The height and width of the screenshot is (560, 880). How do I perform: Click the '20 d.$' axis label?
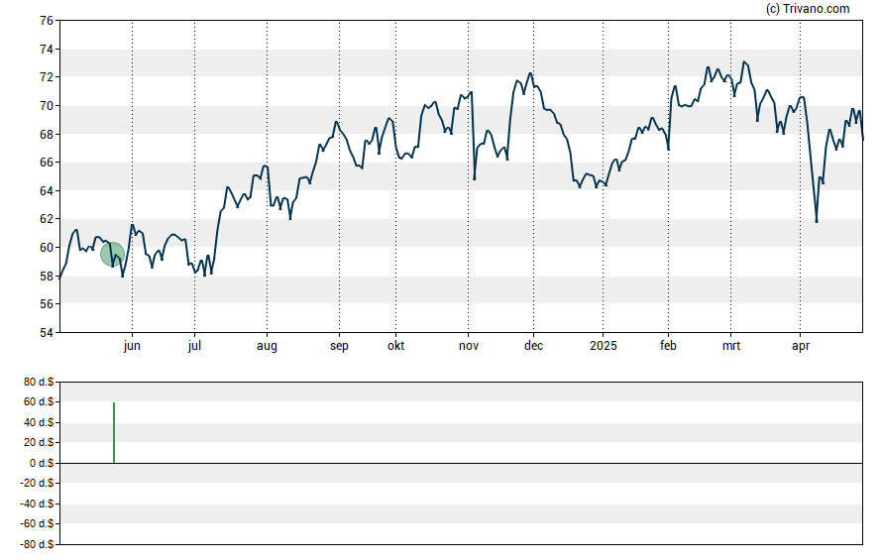[x=39, y=442]
